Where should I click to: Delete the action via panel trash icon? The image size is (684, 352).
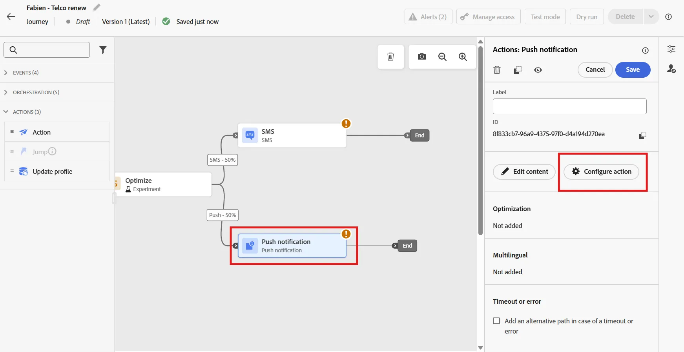tap(497, 70)
